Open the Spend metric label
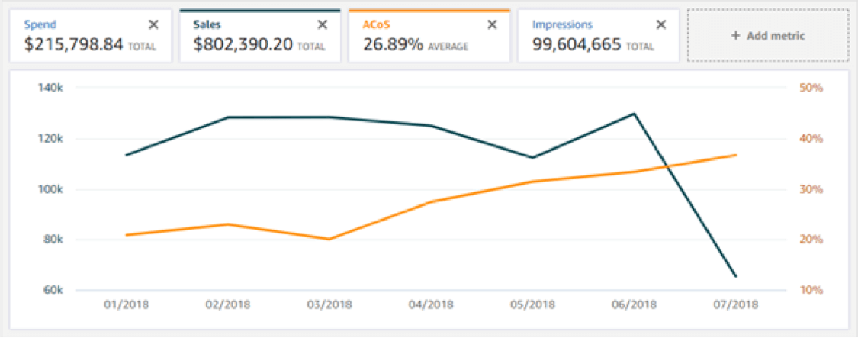 click(40, 24)
